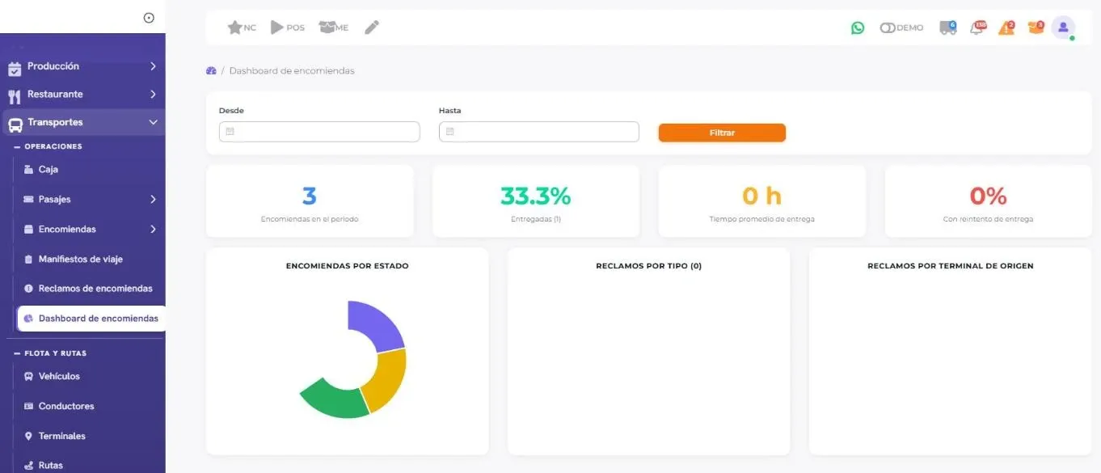The height and width of the screenshot is (473, 1101).
Task: Click the 'Hasta' field label
Action: [x=449, y=111]
